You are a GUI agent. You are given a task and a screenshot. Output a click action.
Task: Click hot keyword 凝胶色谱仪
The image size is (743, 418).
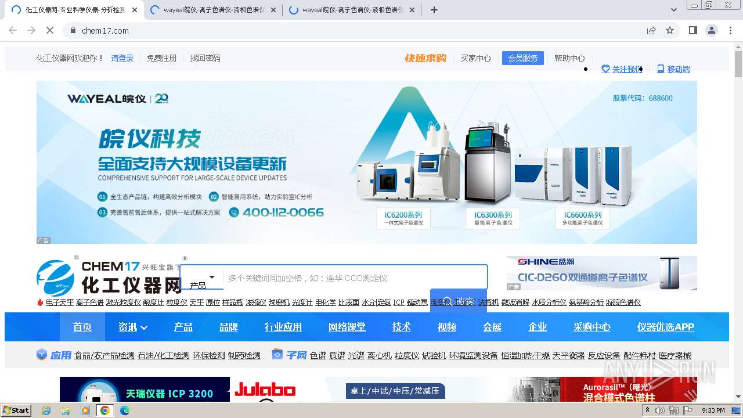pyautogui.click(x=623, y=302)
